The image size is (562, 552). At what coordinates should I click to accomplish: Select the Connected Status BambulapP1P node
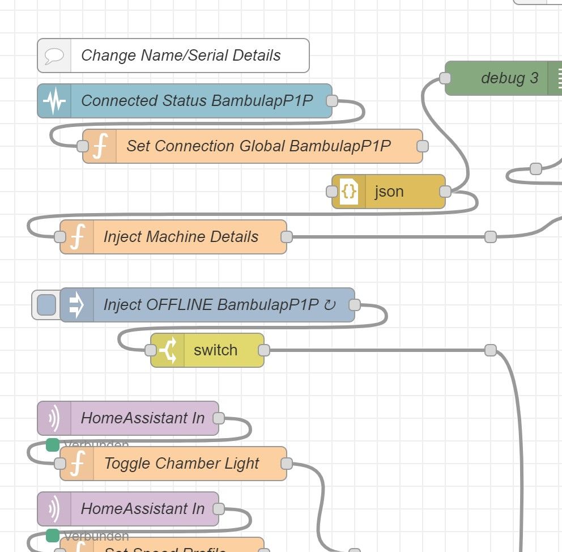tap(185, 101)
